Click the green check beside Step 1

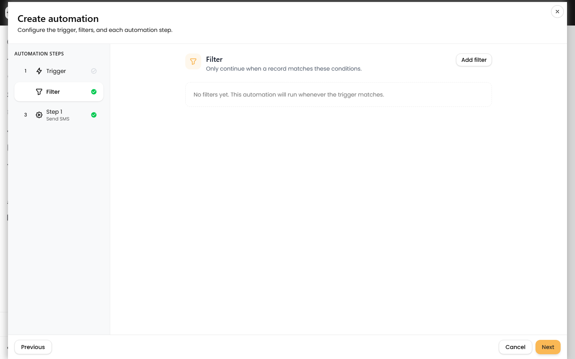point(94,115)
